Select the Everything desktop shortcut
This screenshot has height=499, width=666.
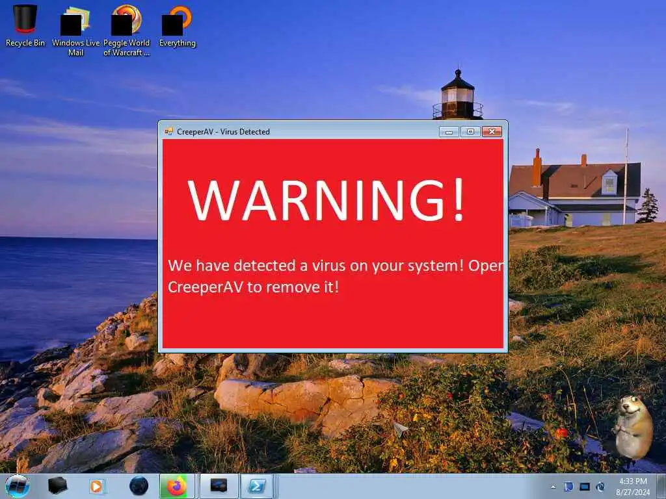tap(177, 26)
